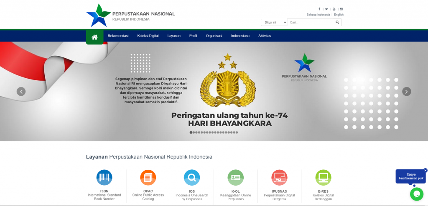The width and height of the screenshot is (428, 206).
Task: Launch the IOS OneSearch icon
Action: click(x=191, y=178)
